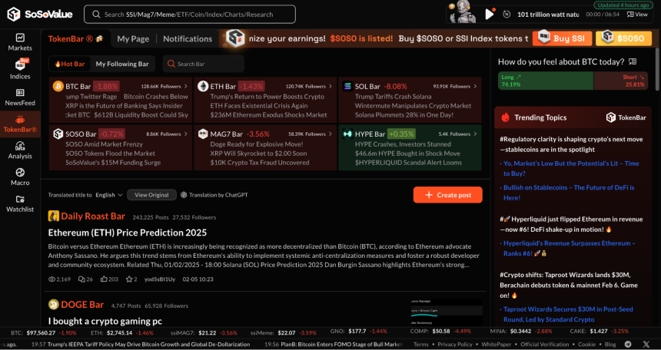Open Markets in the sidebar
This screenshot has width=661, height=350.
tap(20, 42)
